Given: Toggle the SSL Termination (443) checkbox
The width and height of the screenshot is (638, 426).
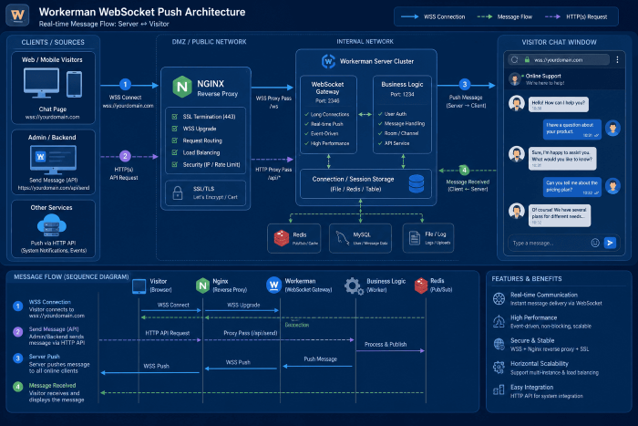Looking at the screenshot, I should coord(175,117).
